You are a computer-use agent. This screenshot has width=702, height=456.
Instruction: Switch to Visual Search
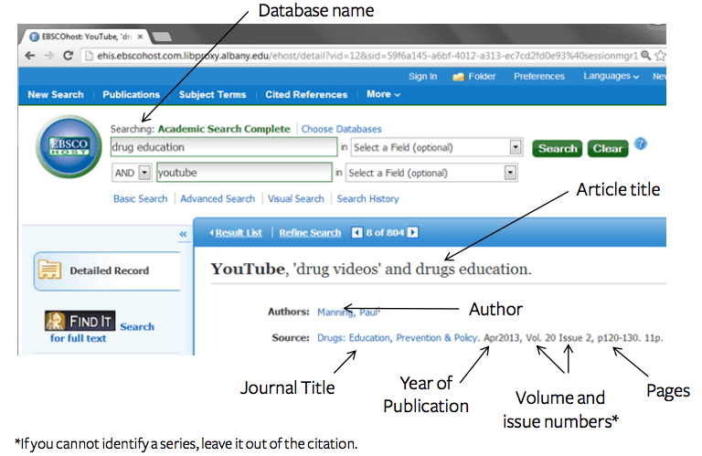296,198
